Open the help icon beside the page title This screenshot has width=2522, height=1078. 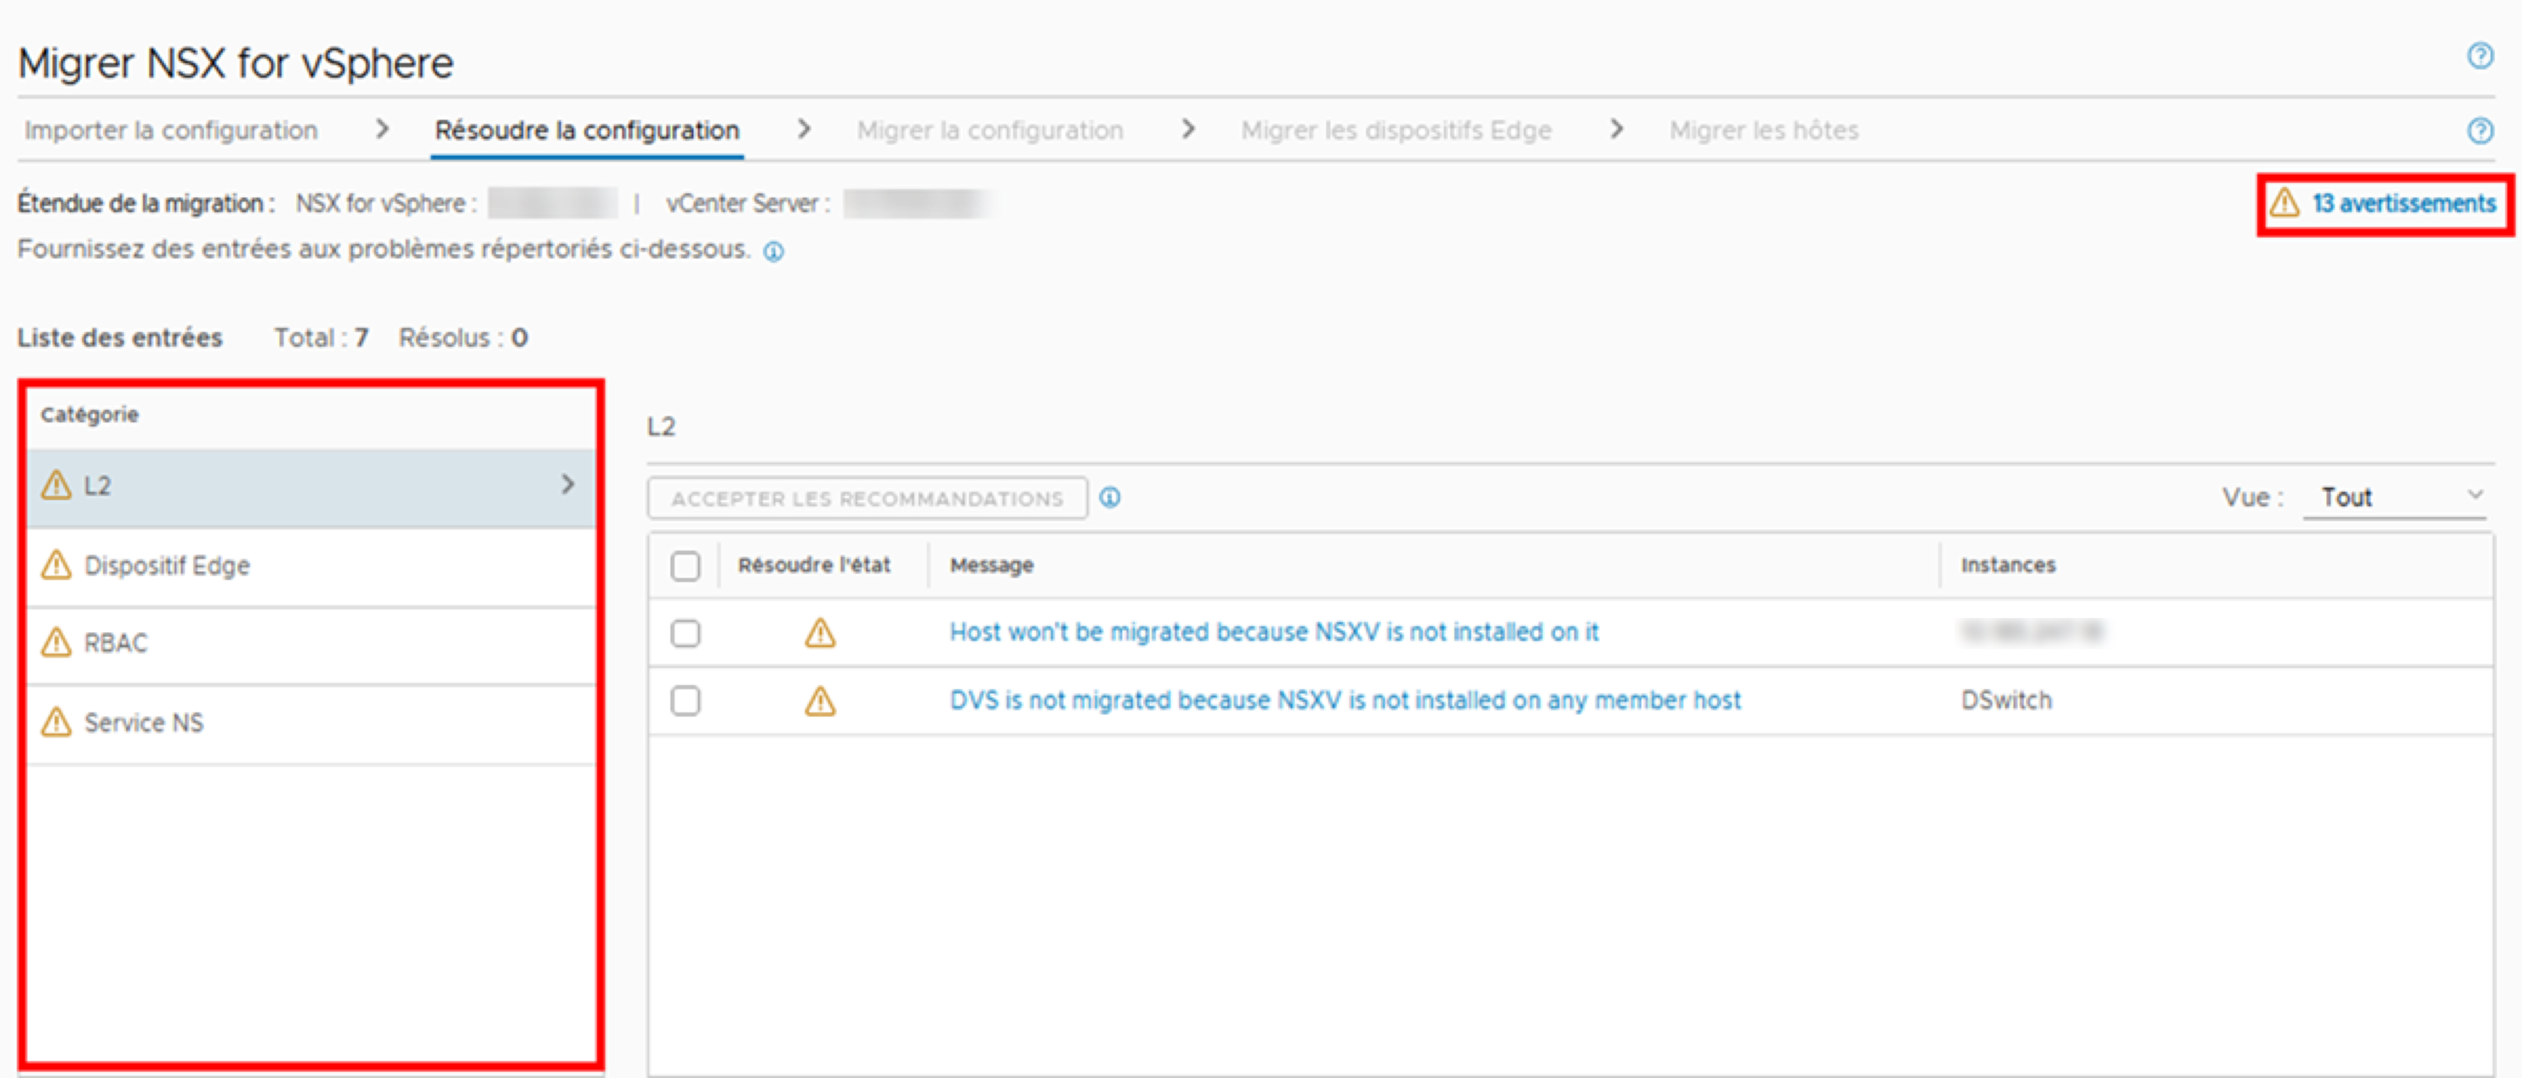click(x=2480, y=57)
